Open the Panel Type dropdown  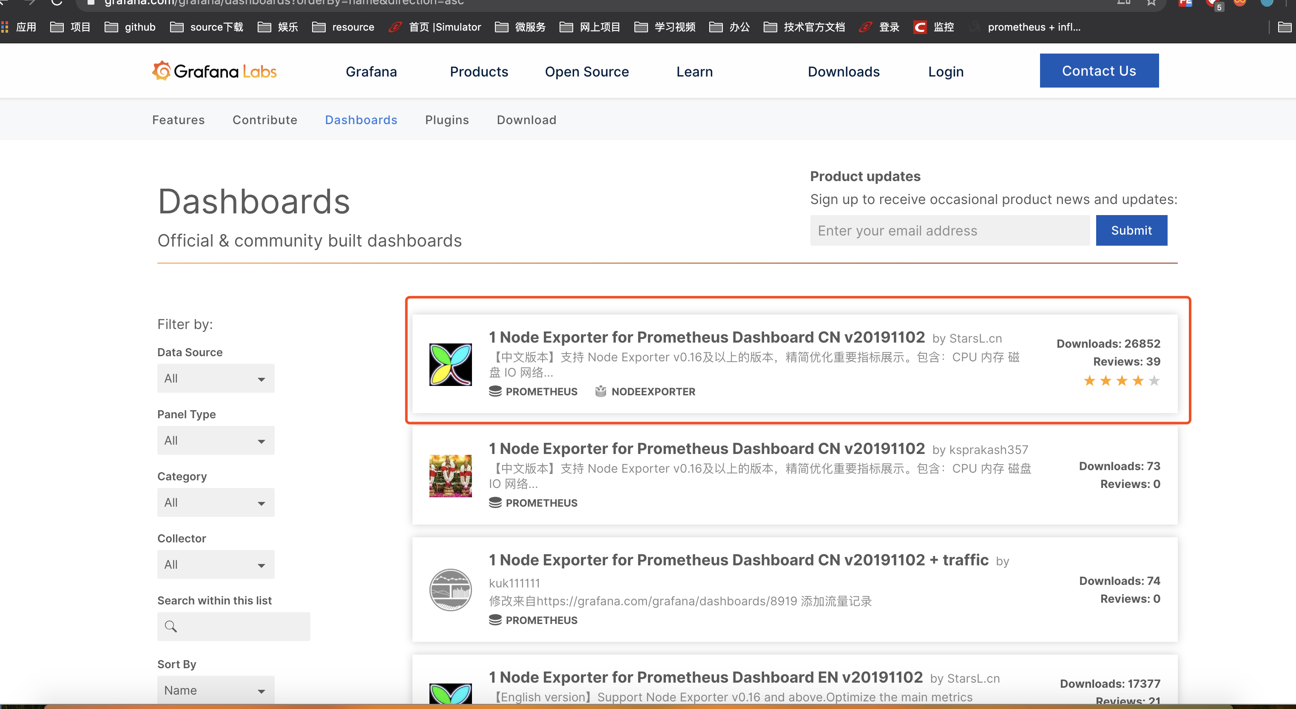215,440
